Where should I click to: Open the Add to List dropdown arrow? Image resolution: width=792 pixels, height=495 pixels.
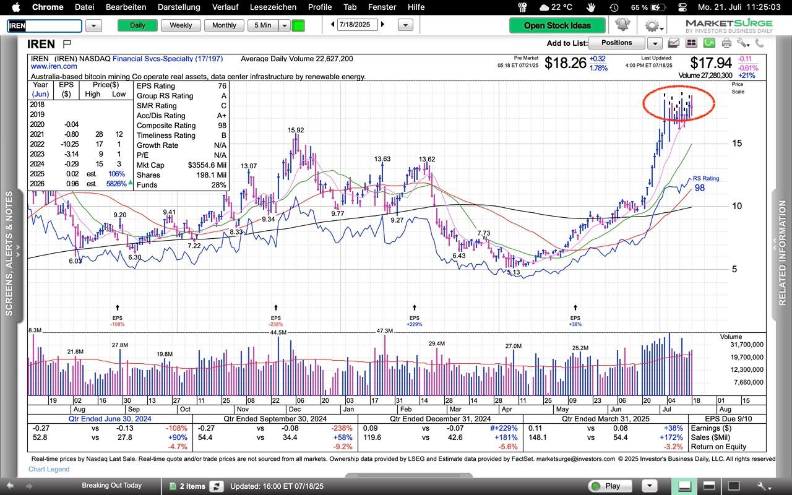click(x=654, y=43)
